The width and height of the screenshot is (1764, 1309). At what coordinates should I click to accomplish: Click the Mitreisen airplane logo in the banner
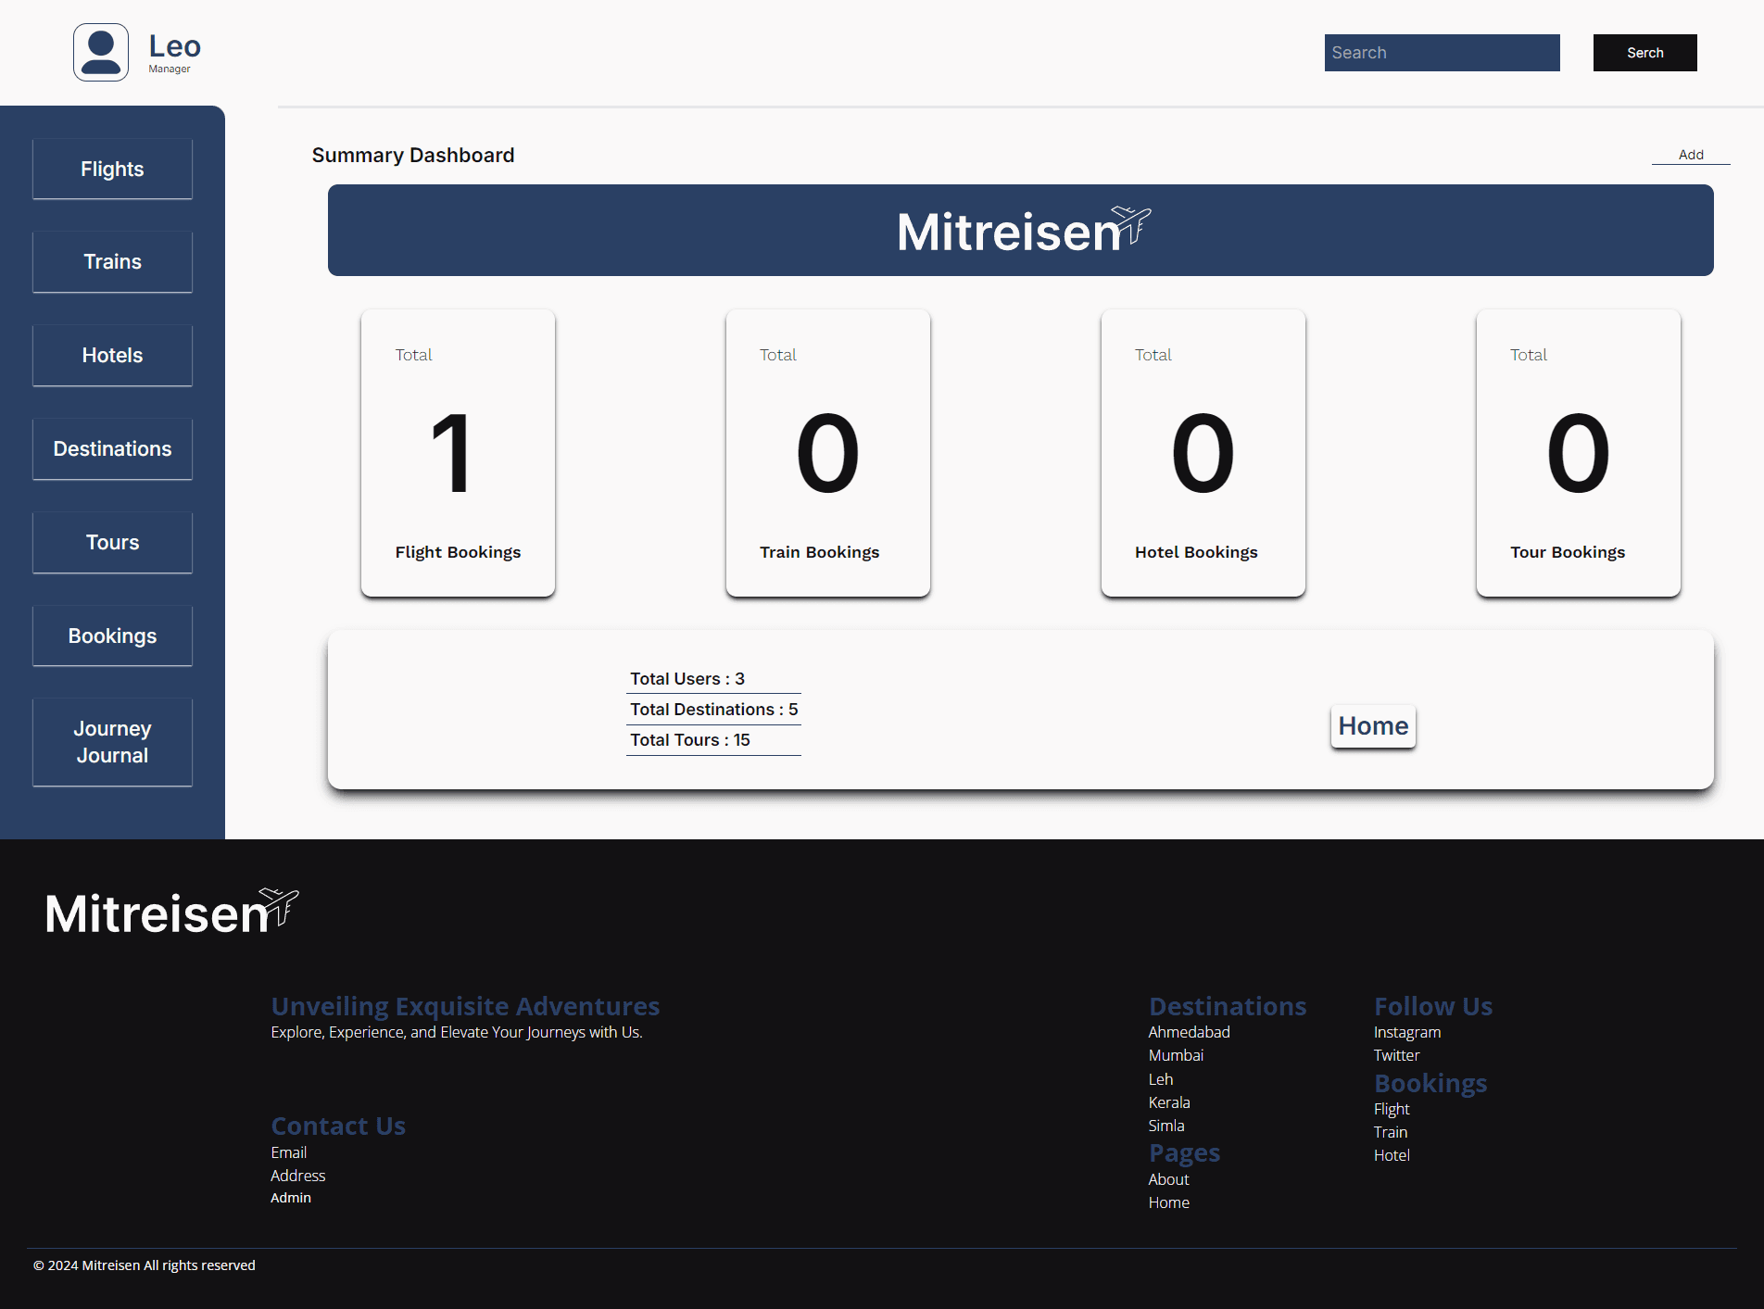click(x=1024, y=230)
